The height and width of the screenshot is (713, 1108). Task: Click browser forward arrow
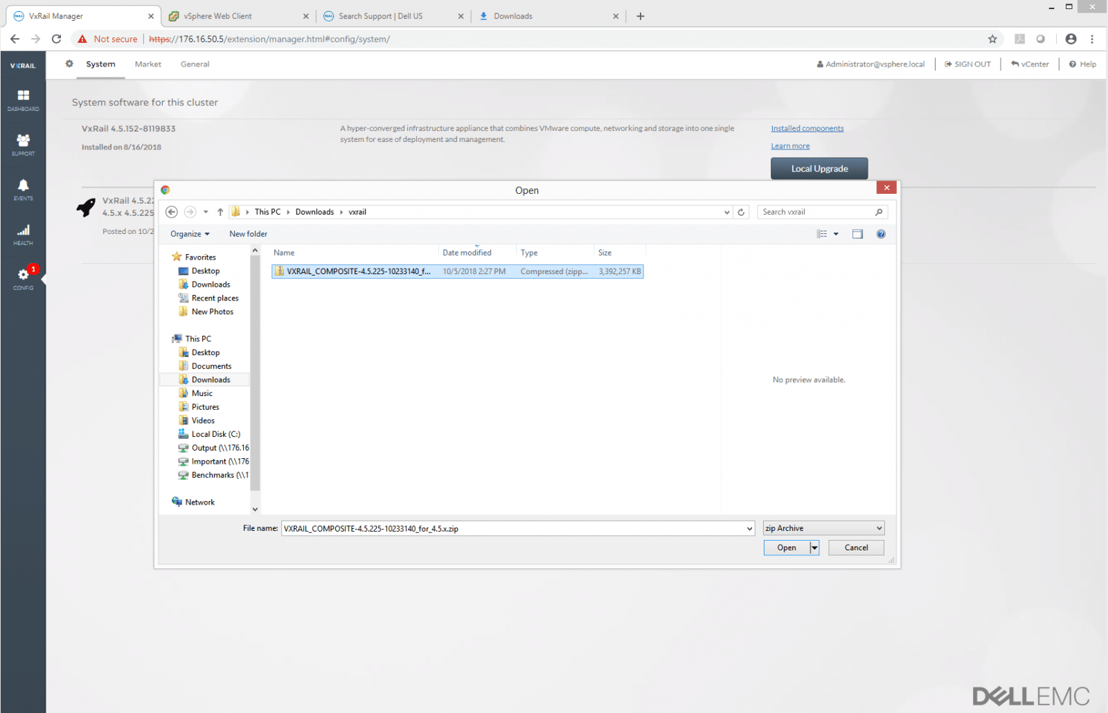pos(35,39)
